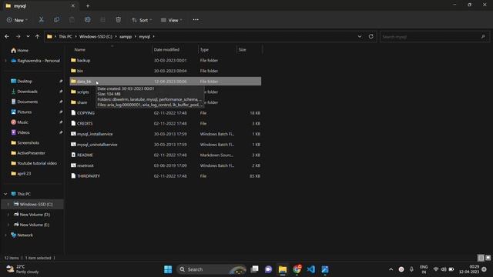Open the View dropdown

(x=171, y=20)
